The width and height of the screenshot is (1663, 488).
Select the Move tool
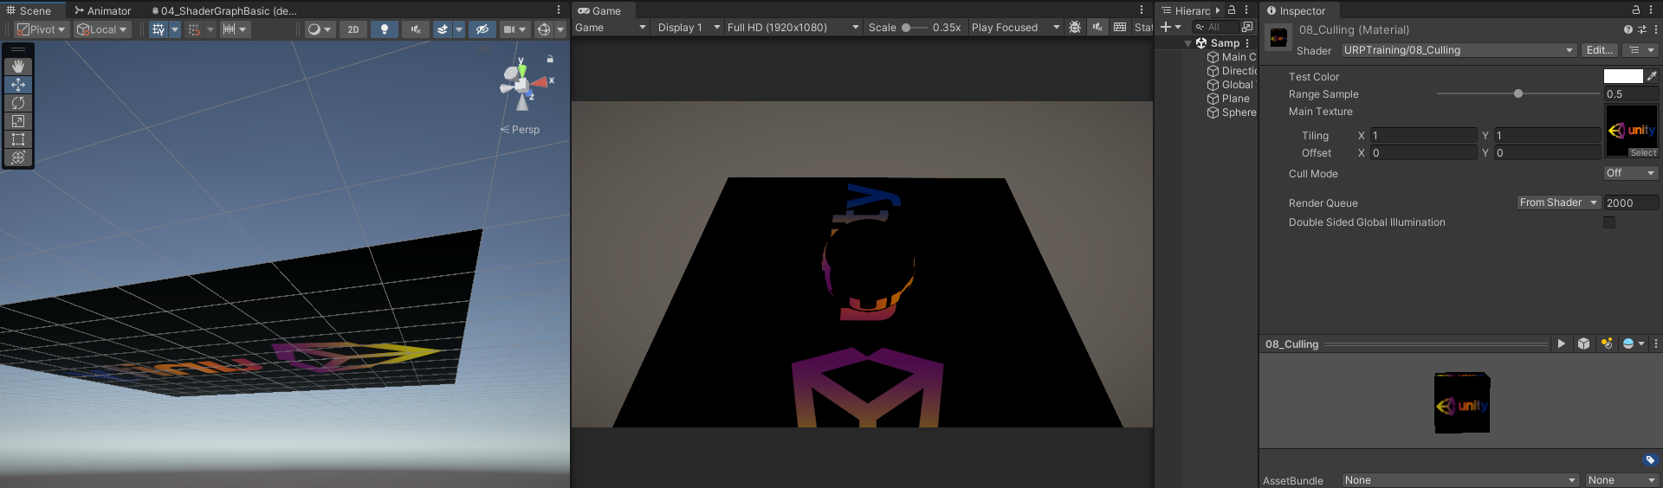coord(18,85)
